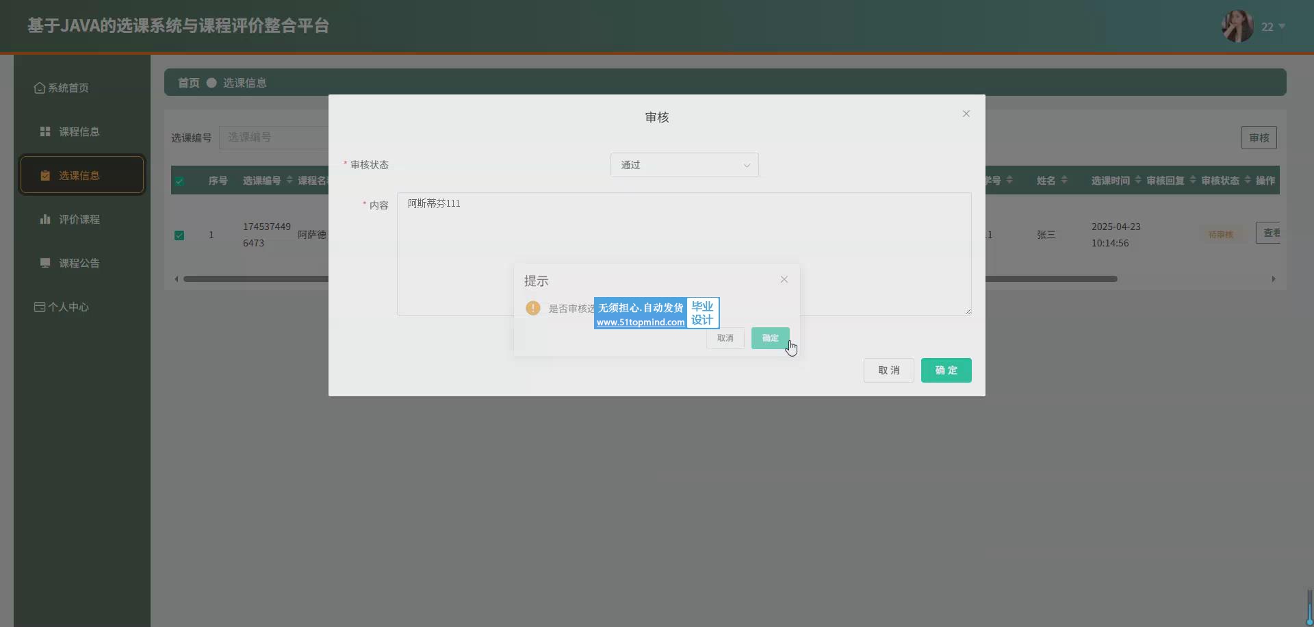Close the 提示 confirmation popup
This screenshot has height=627, width=1314.
(x=784, y=279)
